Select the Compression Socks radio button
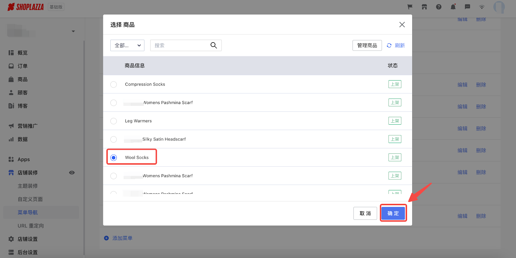This screenshot has height=258, width=516. coord(114,84)
